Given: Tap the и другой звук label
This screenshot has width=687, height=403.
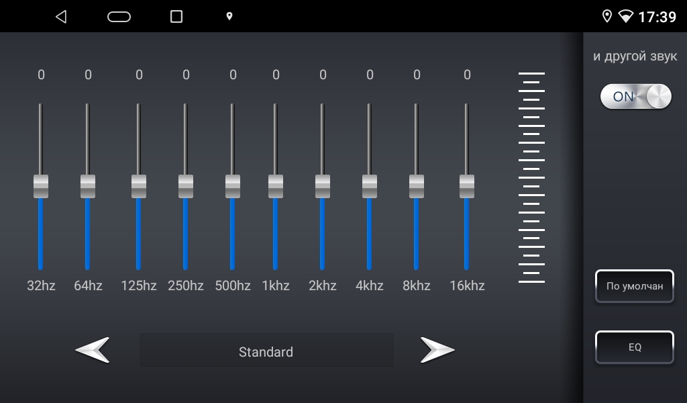Looking at the screenshot, I should (635, 57).
